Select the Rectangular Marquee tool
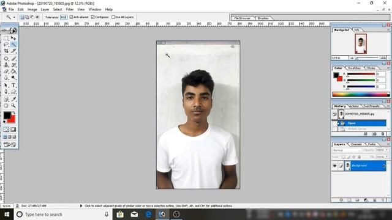 [x=6, y=38]
